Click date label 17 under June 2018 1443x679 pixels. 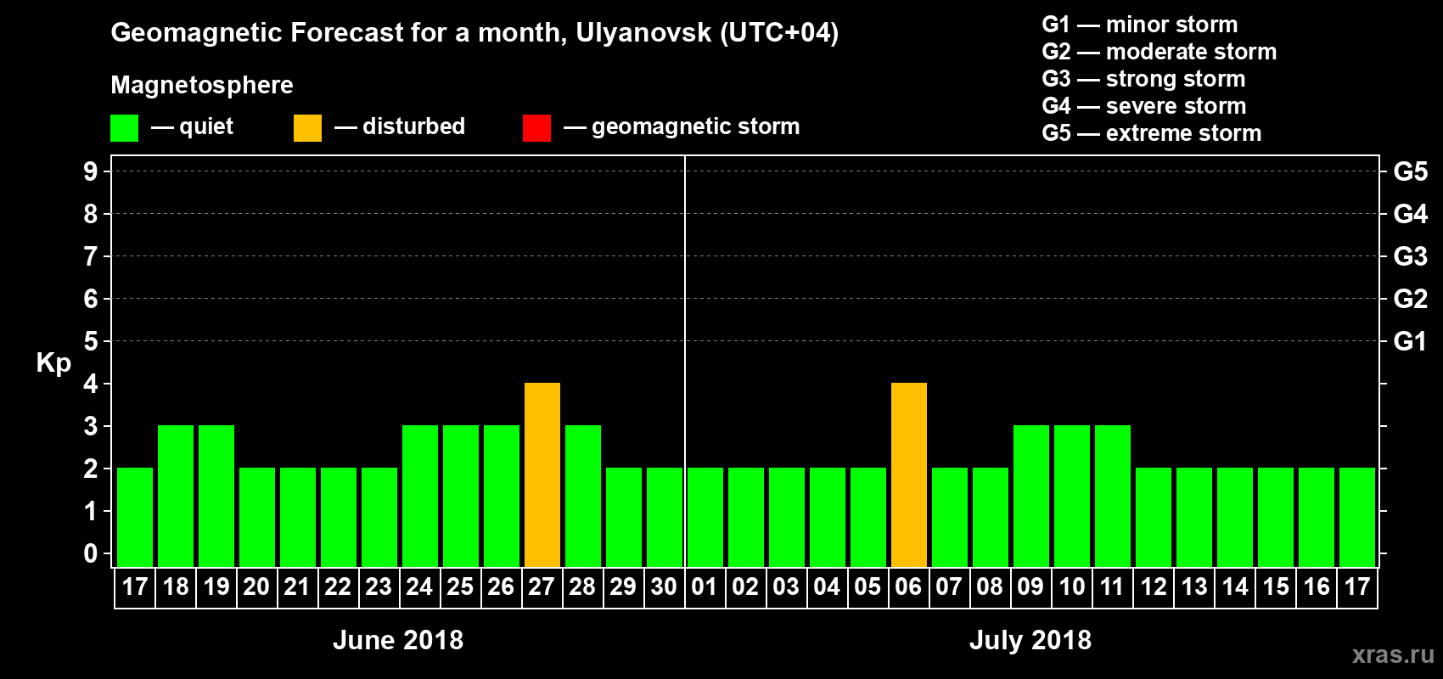coord(135,586)
